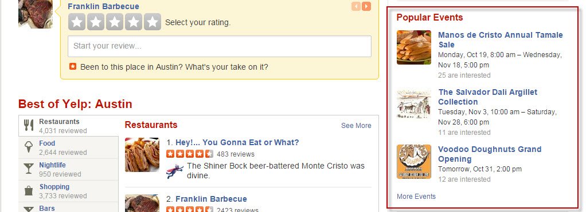Select the fifth rating star

(153, 22)
